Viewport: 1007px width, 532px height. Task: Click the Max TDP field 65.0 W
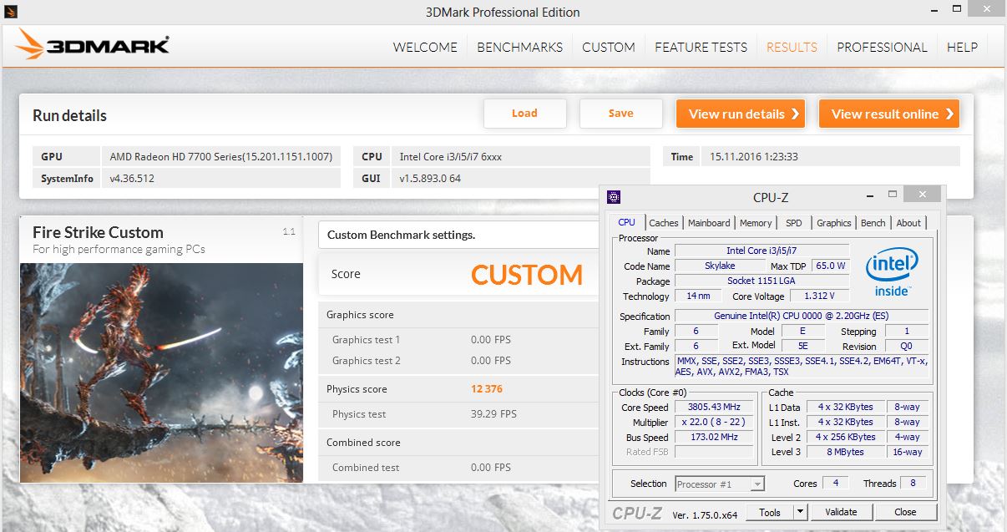point(831,266)
